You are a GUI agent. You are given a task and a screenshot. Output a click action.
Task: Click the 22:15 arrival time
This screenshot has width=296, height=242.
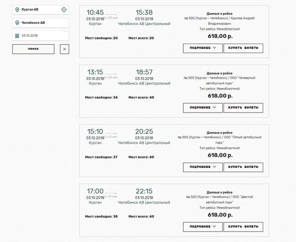[144, 191]
